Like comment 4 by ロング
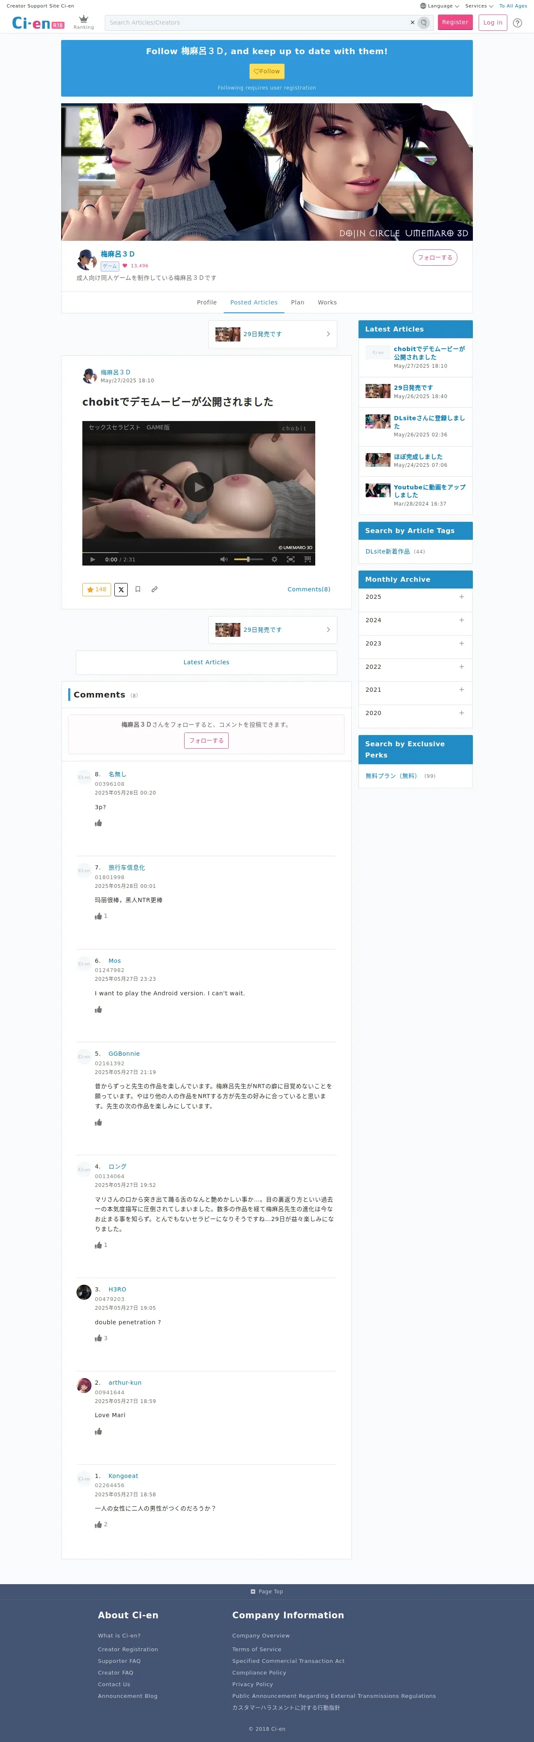Image resolution: width=534 pixels, height=1742 pixels. [99, 1245]
